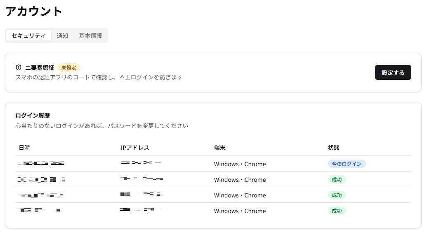
Task: Click the 二要素認証 heading
Action: (40, 68)
